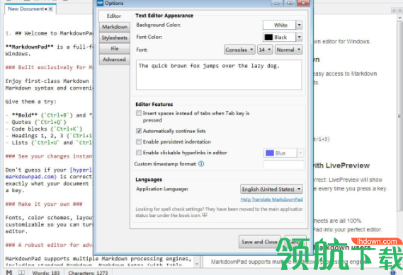The height and width of the screenshot is (275, 403).
Task: Open Help Translate MarkdownPad link
Action: coord(272,199)
